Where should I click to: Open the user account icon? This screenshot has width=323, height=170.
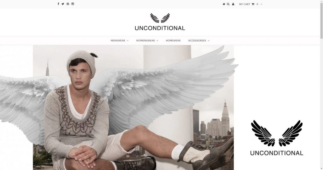pos(233,4)
